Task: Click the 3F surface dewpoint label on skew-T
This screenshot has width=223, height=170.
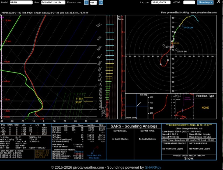Action: (26, 119)
